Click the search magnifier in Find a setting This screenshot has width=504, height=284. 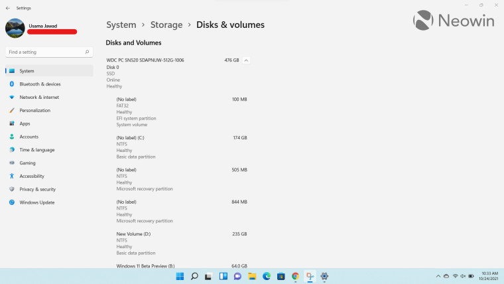pyautogui.click(x=87, y=52)
